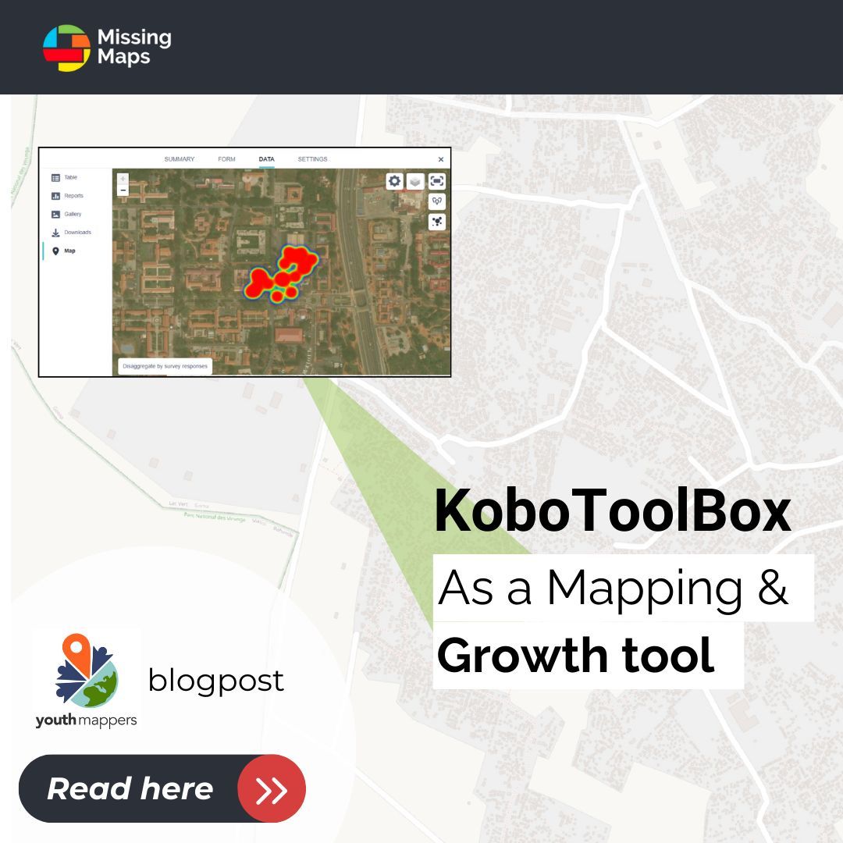Image resolution: width=843 pixels, height=843 pixels.
Task: Click the 'Growth tool' text
Action: 576,656
